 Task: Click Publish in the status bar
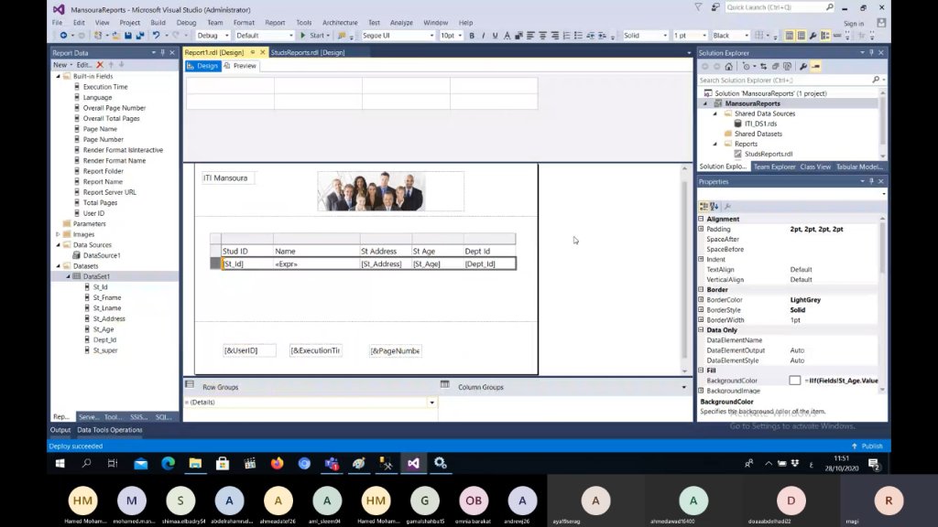[867, 446]
